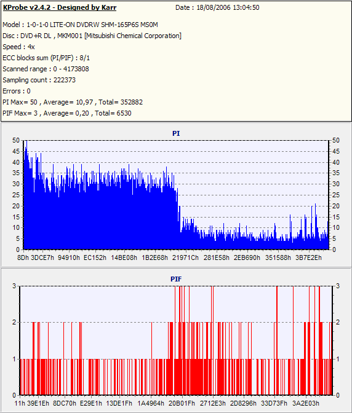The width and height of the screenshot is (352, 413).
Task: Click the ECC blocks sum line
Action: pos(46,58)
